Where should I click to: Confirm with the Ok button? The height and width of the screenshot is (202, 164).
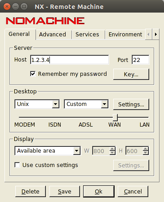(x=99, y=191)
